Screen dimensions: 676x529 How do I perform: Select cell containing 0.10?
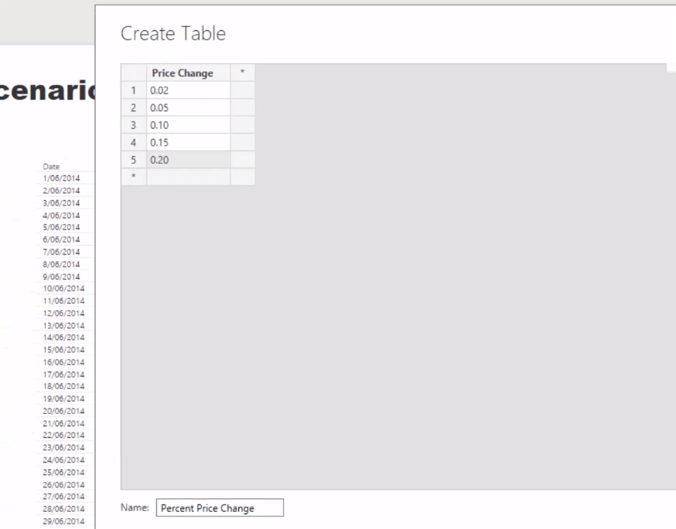click(189, 125)
